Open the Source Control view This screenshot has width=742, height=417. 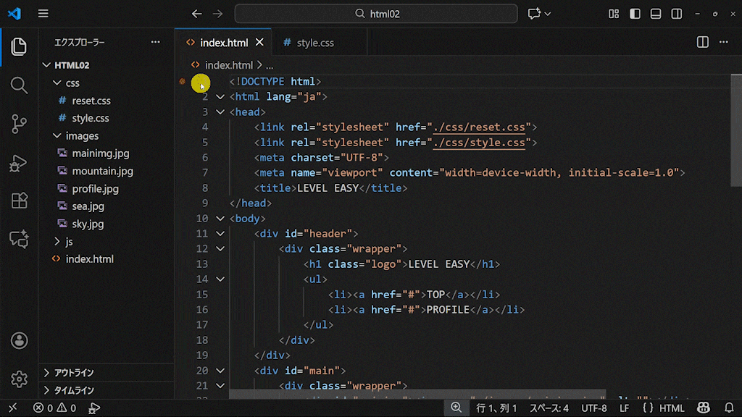[x=19, y=125]
